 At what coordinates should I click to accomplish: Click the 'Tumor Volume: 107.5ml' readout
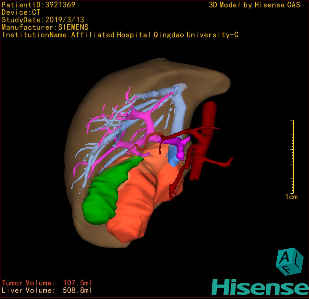point(47,283)
